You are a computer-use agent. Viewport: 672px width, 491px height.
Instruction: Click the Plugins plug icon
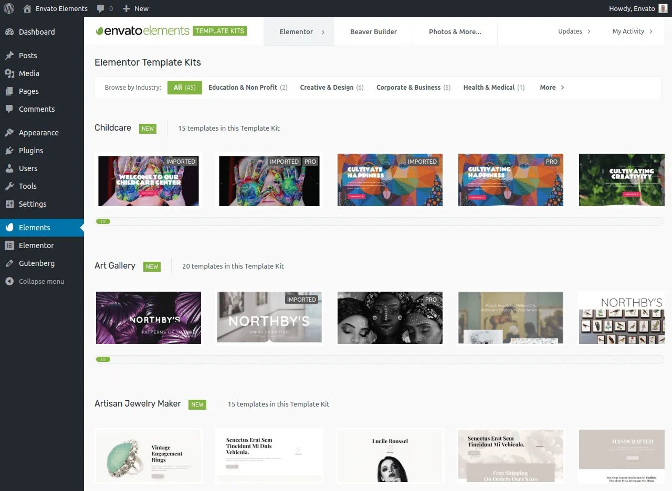(9, 151)
